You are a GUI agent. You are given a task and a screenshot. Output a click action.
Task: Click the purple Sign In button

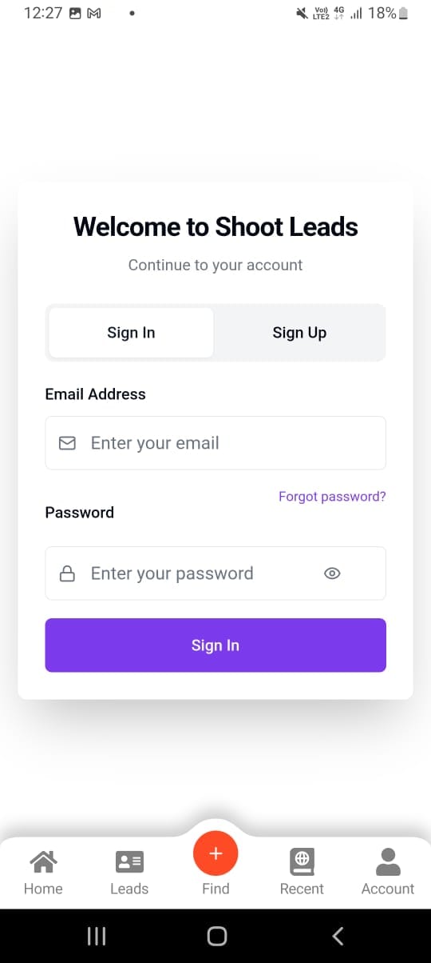pos(215,645)
